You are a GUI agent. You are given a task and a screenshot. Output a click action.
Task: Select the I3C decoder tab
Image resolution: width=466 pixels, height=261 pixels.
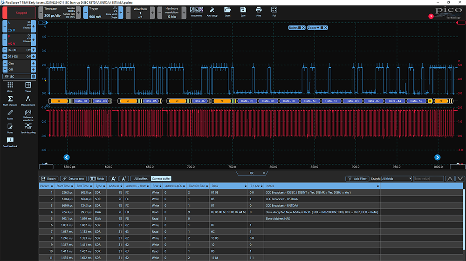click(x=252, y=173)
